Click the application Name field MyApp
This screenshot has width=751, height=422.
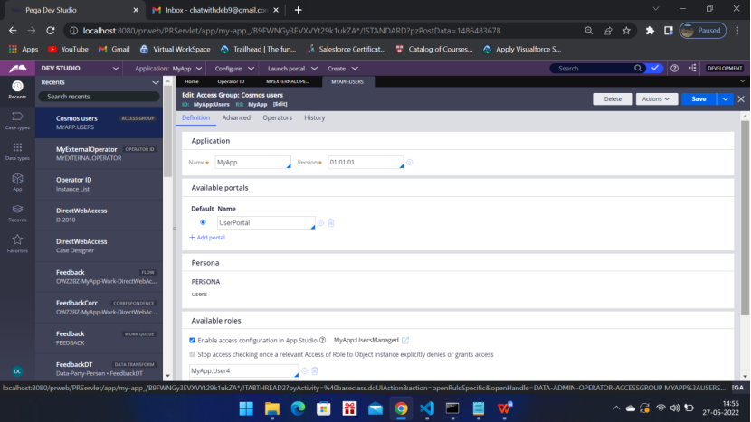(252, 163)
